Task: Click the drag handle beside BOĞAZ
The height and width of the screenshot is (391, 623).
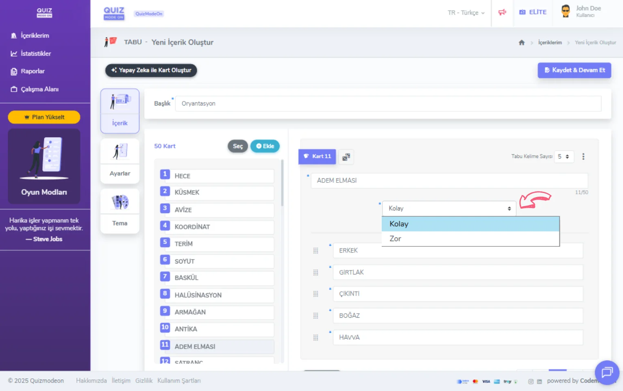Action: tap(316, 316)
